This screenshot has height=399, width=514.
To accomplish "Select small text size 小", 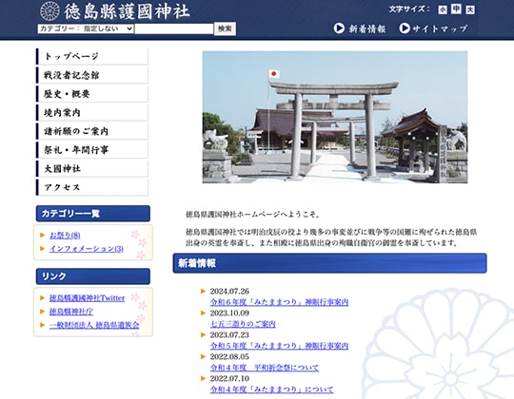I will coord(443,9).
